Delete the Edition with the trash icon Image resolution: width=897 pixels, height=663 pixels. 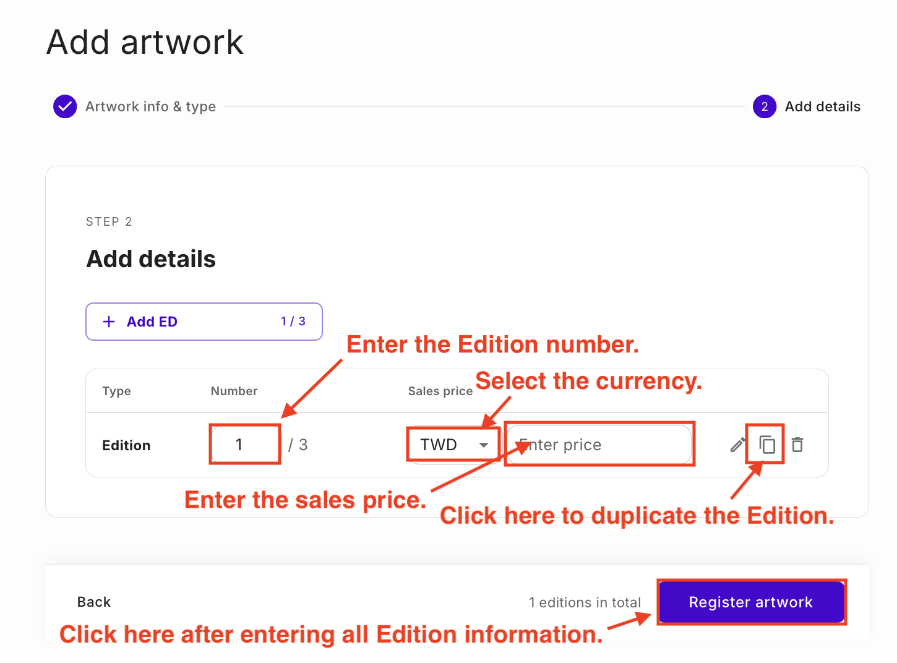(797, 445)
